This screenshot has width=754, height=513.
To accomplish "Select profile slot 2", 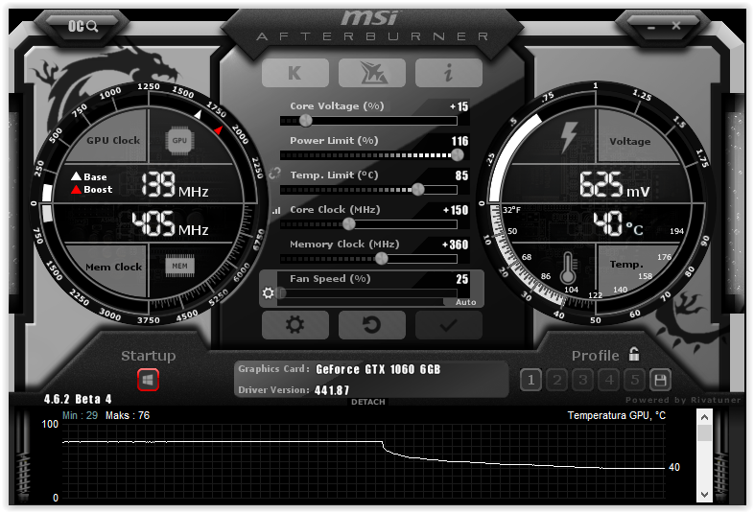I will pyautogui.click(x=556, y=380).
